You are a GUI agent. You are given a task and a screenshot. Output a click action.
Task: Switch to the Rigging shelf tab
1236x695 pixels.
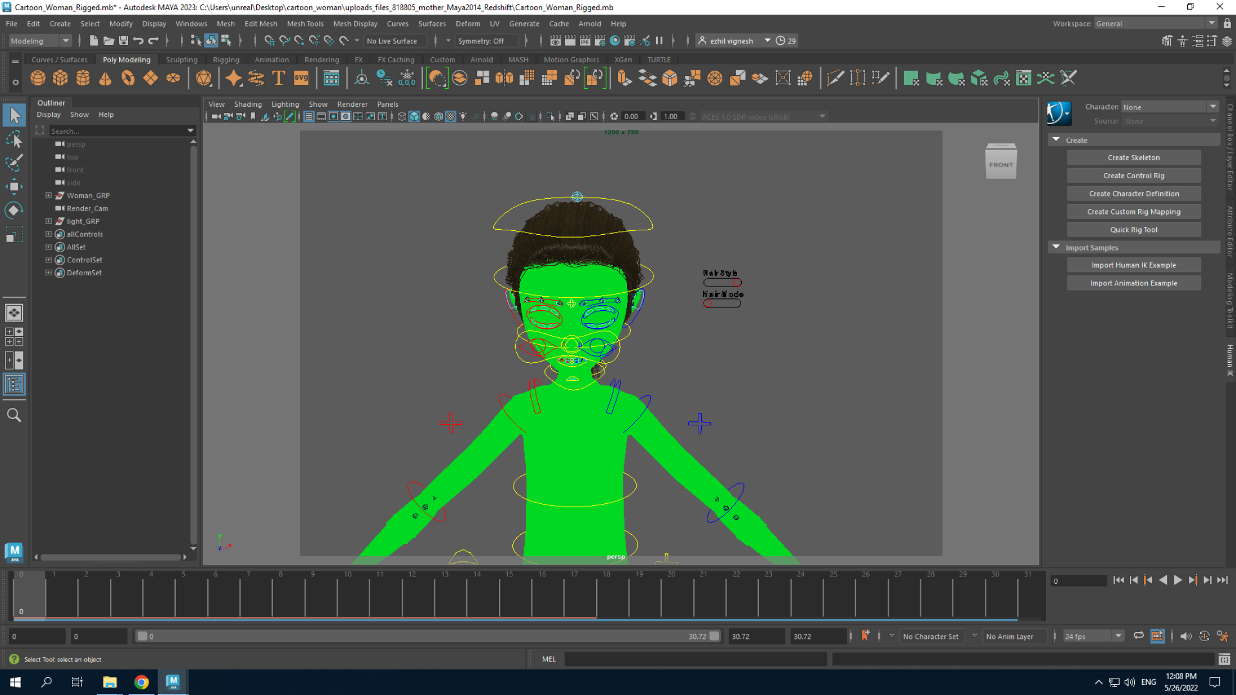tap(226, 60)
